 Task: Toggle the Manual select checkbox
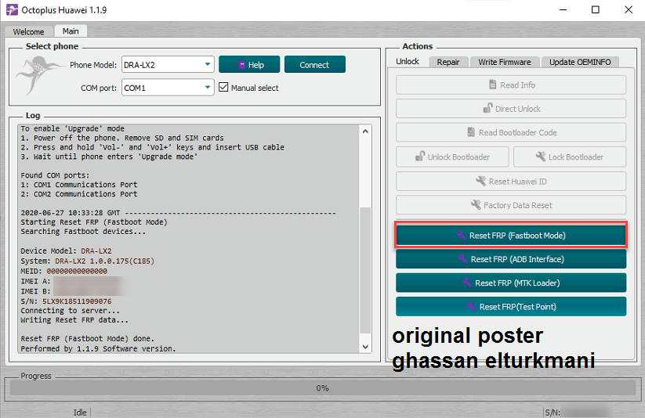click(x=223, y=87)
